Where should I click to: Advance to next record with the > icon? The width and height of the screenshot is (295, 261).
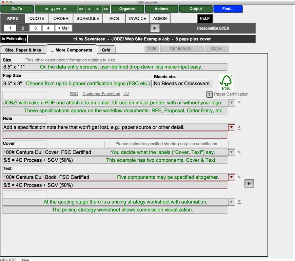coord(97,9)
